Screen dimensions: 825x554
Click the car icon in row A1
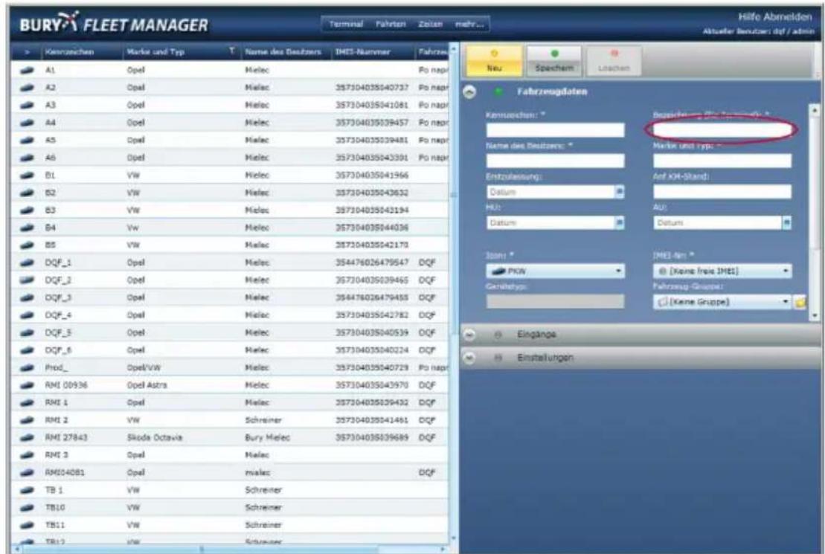(27, 70)
